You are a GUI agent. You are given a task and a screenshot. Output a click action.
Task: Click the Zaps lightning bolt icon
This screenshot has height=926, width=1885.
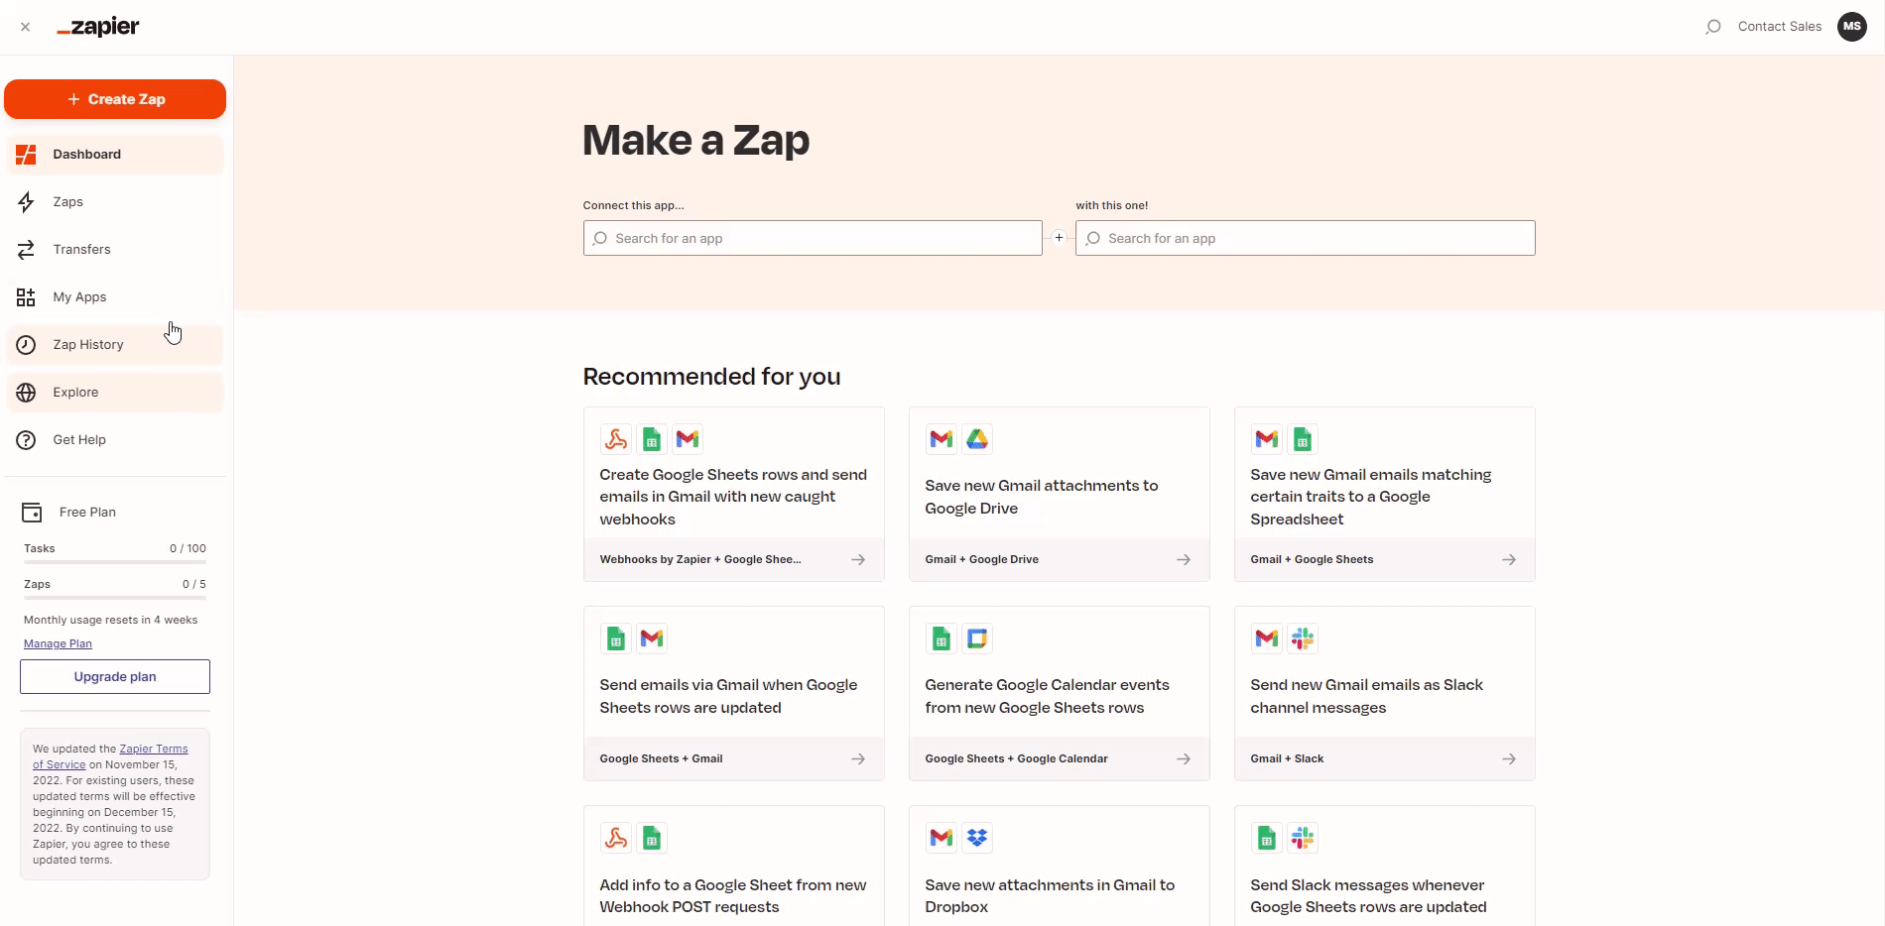(x=27, y=202)
